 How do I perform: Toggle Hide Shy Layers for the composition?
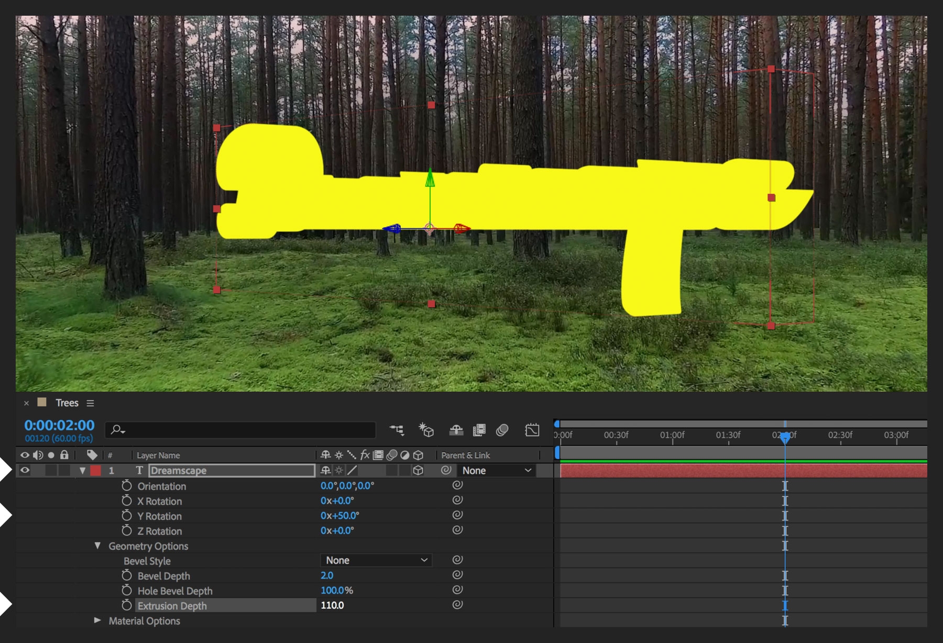tap(456, 430)
